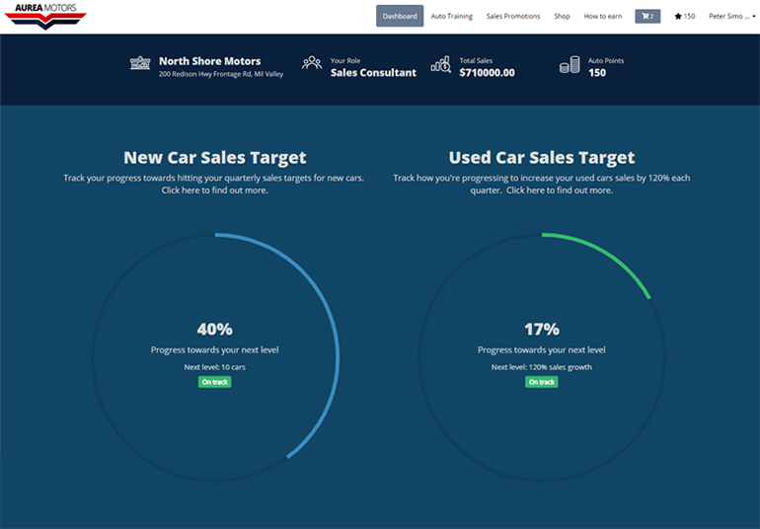Go to Auto Training
The image size is (760, 529).
[x=451, y=16]
